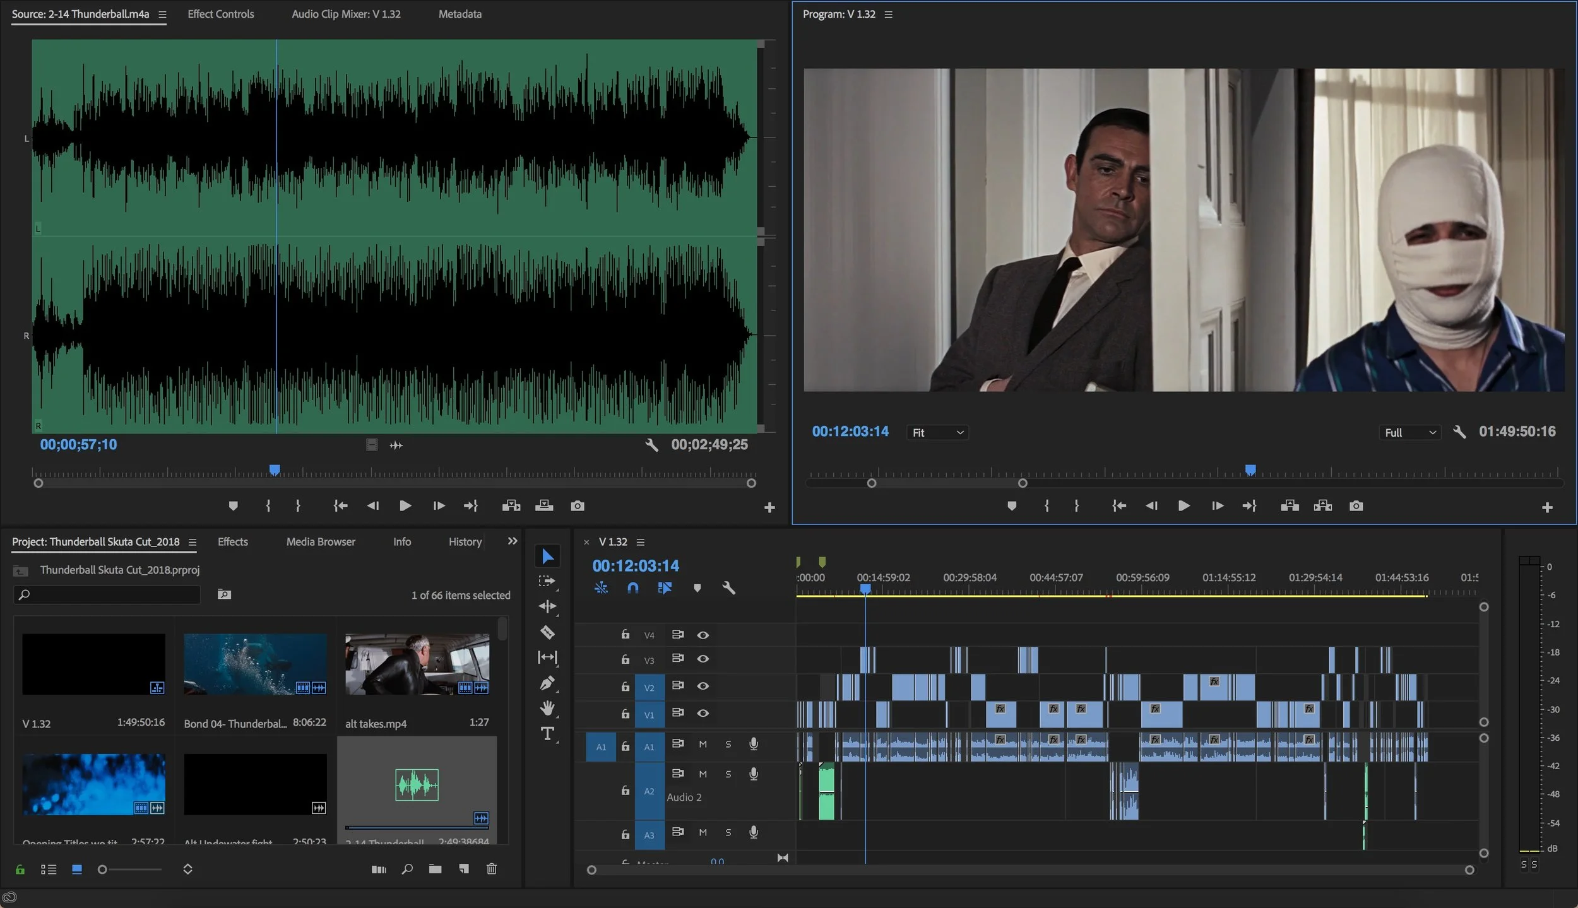
Task: Mute audio track A1
Action: (703, 745)
